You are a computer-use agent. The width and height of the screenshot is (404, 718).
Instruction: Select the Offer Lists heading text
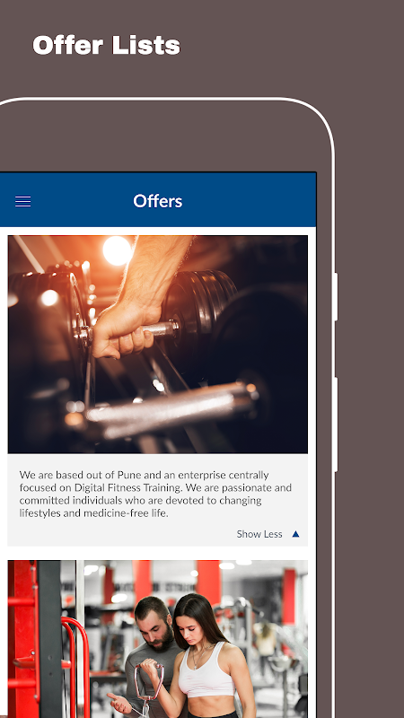tap(106, 46)
